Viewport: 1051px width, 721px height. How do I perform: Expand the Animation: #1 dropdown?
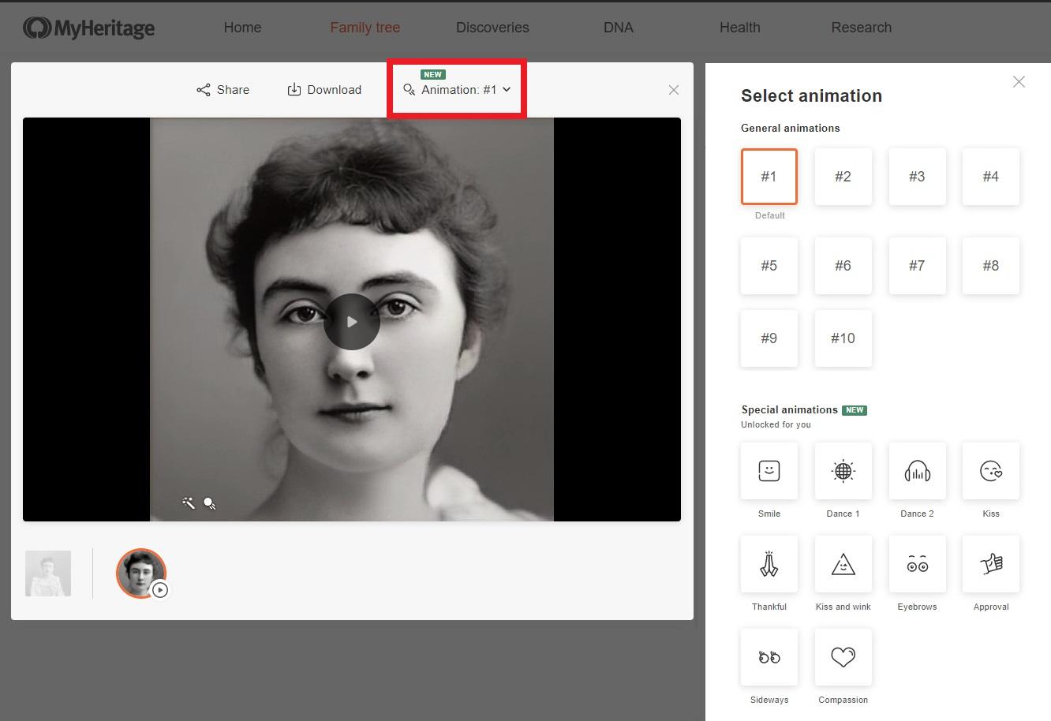click(458, 90)
